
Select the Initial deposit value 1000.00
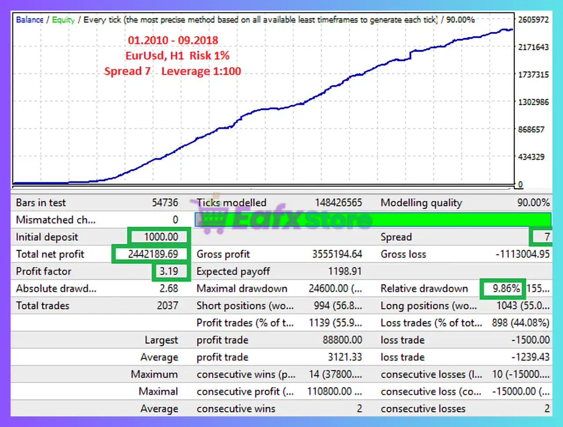161,237
